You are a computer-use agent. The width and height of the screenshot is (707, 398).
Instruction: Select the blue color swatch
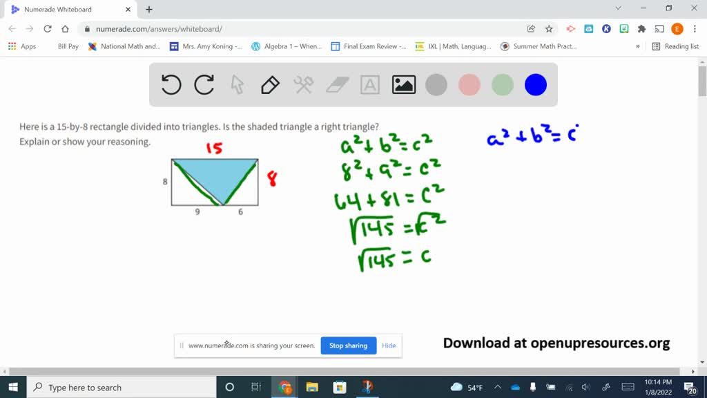click(x=535, y=84)
